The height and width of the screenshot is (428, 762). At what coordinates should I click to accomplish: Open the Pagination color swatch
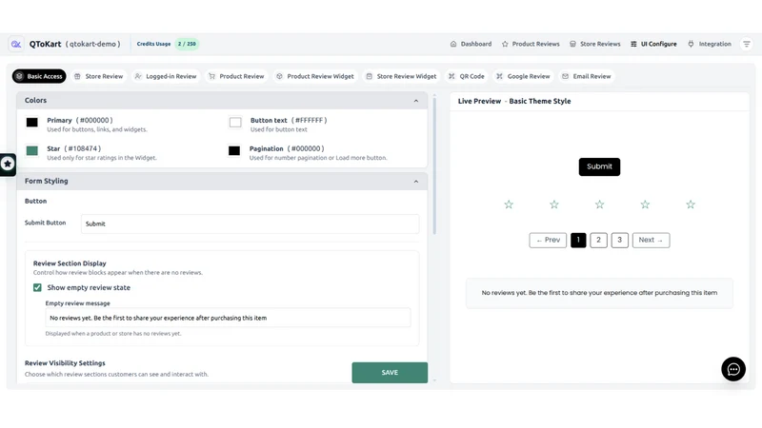coord(234,151)
